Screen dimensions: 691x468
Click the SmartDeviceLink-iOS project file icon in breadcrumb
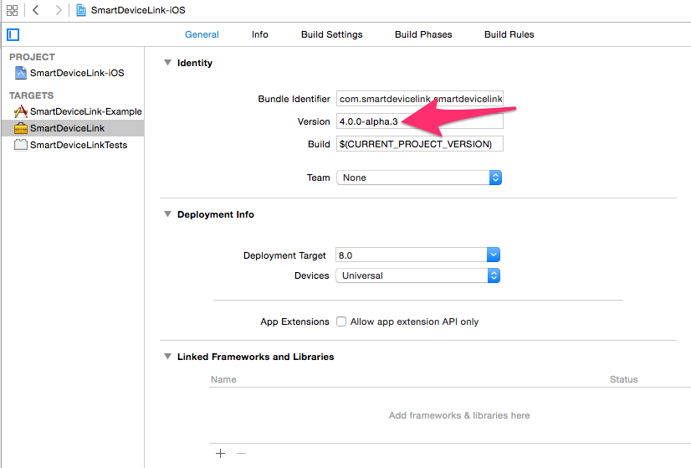tap(81, 10)
